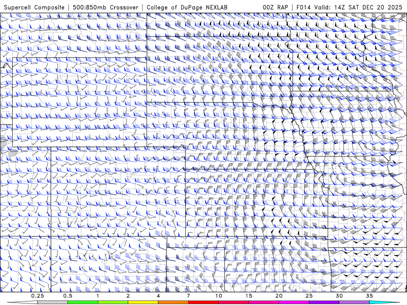Click the '20' color scale value
The width and height of the screenshot is (407, 305).
click(279, 296)
